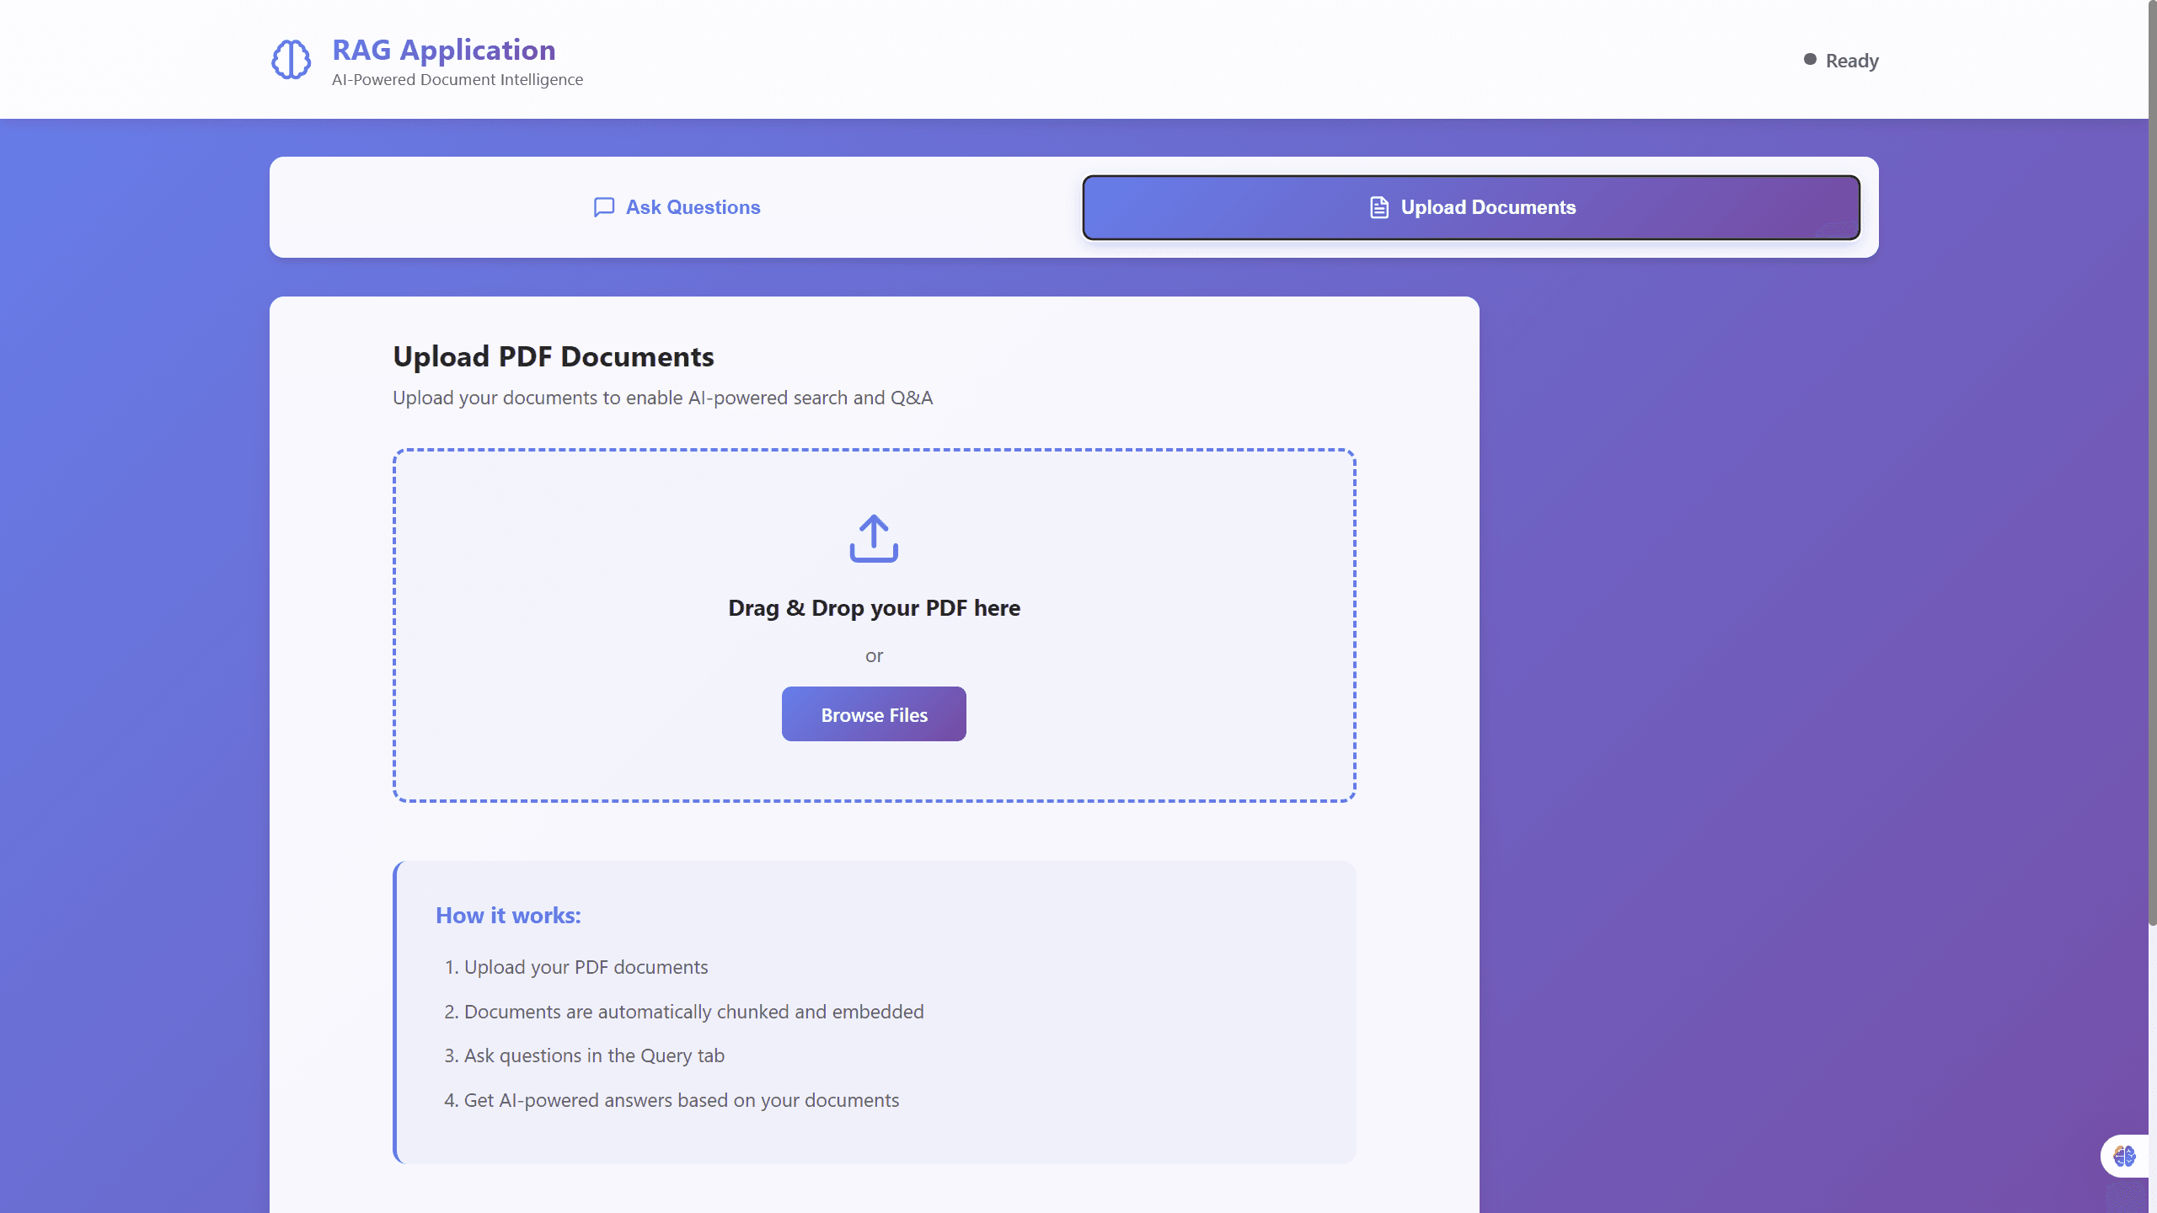Image resolution: width=2157 pixels, height=1213 pixels.
Task: Click the upload arrow icon in the drop zone
Action: [x=873, y=537]
